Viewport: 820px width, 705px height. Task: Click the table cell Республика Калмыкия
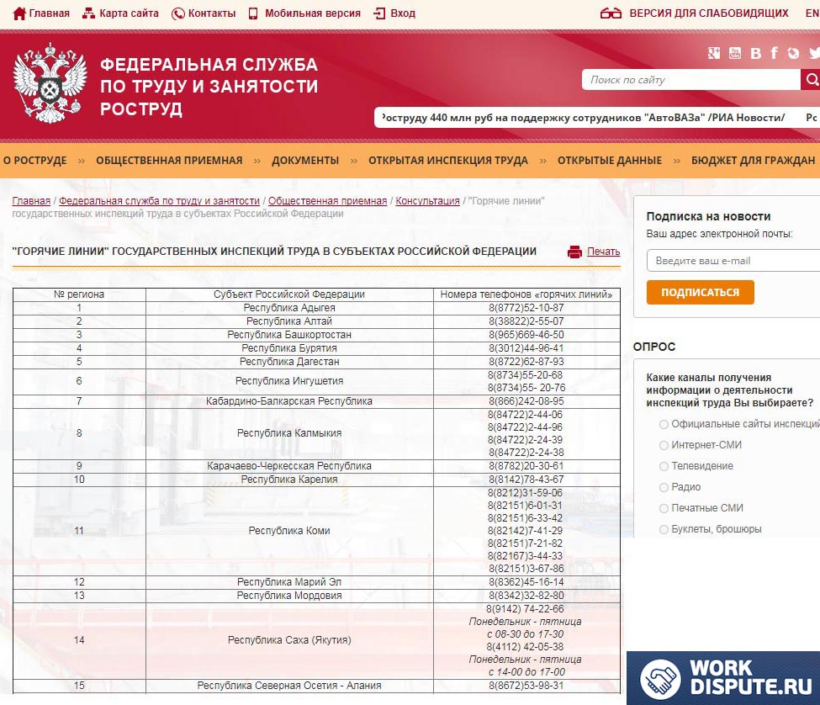pos(289,433)
